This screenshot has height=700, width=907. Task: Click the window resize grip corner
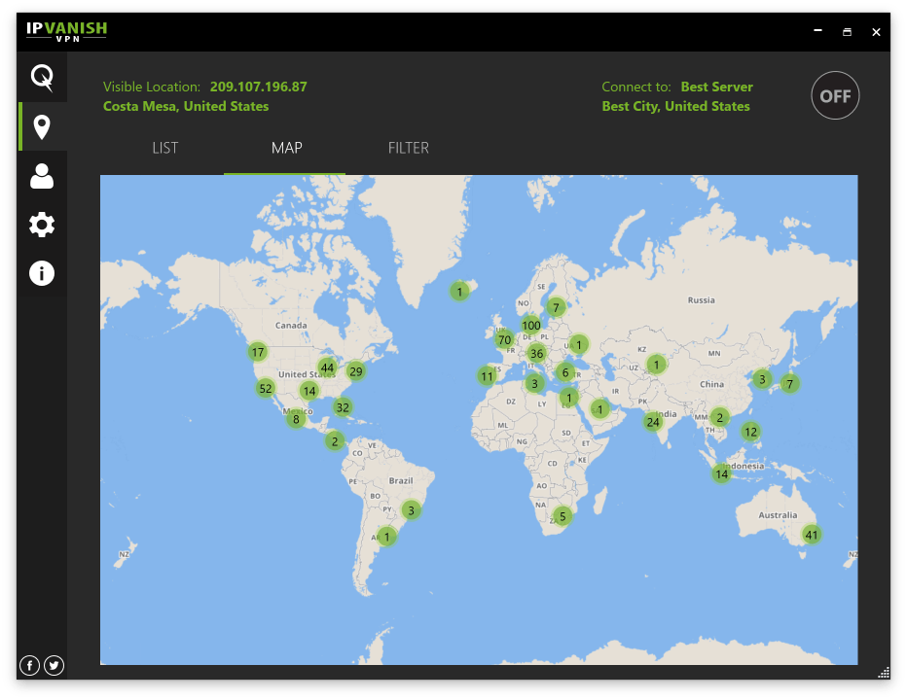click(x=884, y=672)
